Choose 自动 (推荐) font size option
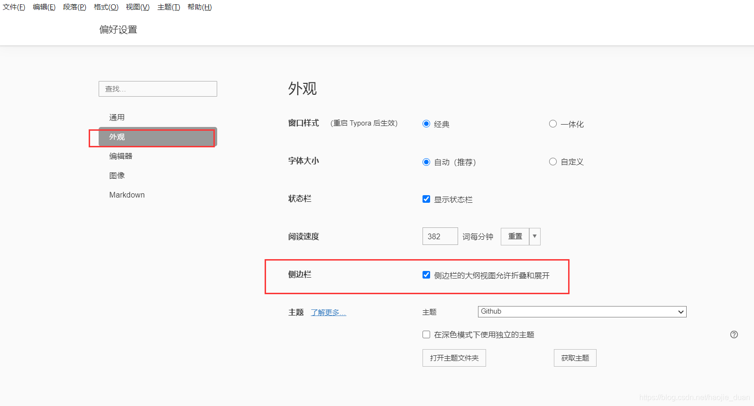754x406 pixels. (x=426, y=162)
